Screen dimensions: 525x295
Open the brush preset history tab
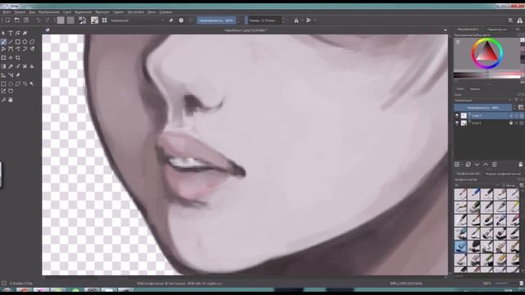tap(503, 174)
